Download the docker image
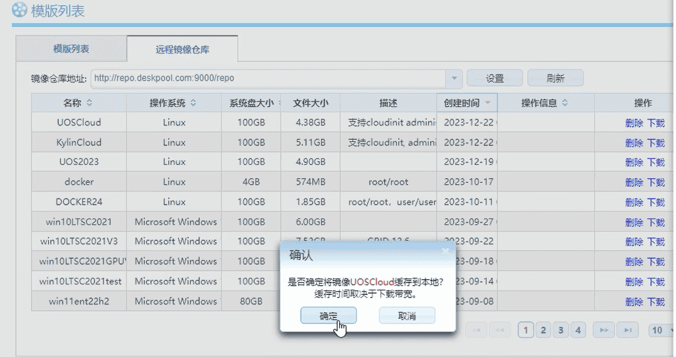This screenshot has width=676, height=357. click(x=656, y=182)
